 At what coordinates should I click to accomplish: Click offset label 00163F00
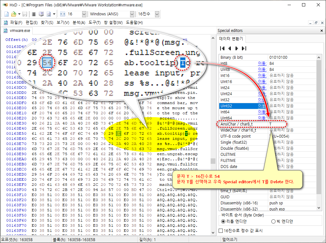pyautogui.click(x=16, y=190)
